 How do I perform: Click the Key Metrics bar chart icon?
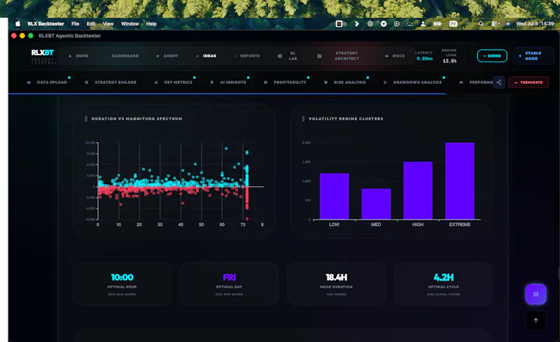[x=155, y=83]
